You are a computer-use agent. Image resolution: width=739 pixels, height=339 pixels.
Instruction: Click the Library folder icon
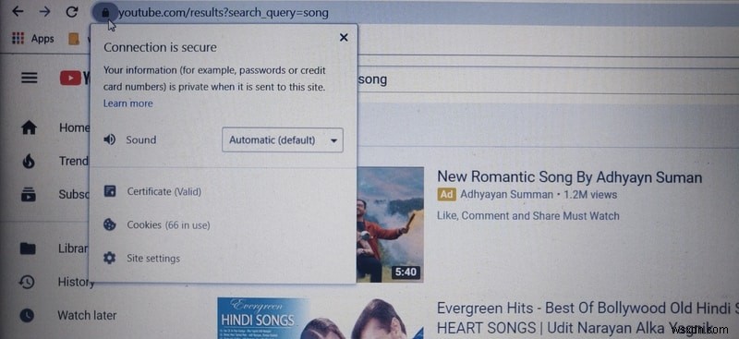coord(28,248)
